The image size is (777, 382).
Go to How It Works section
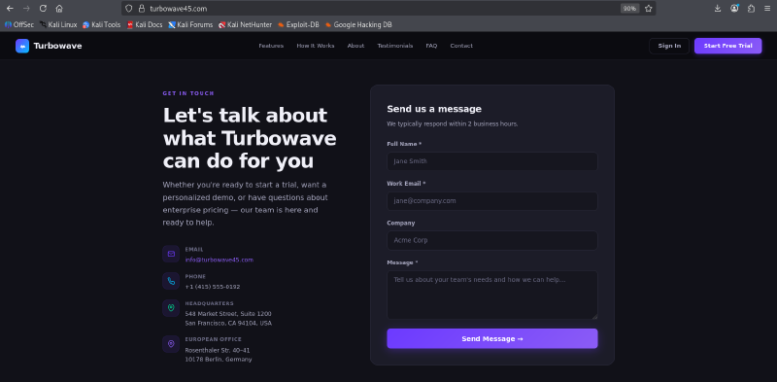click(316, 46)
